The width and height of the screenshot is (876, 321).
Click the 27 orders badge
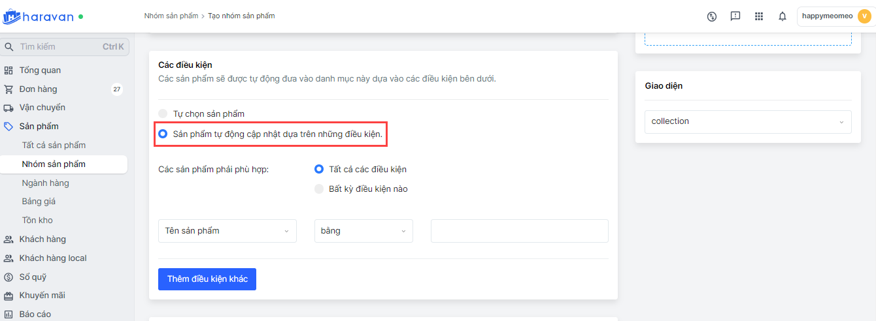click(x=117, y=89)
